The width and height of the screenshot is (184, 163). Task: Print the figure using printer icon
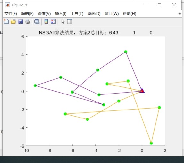[x=28, y=22]
